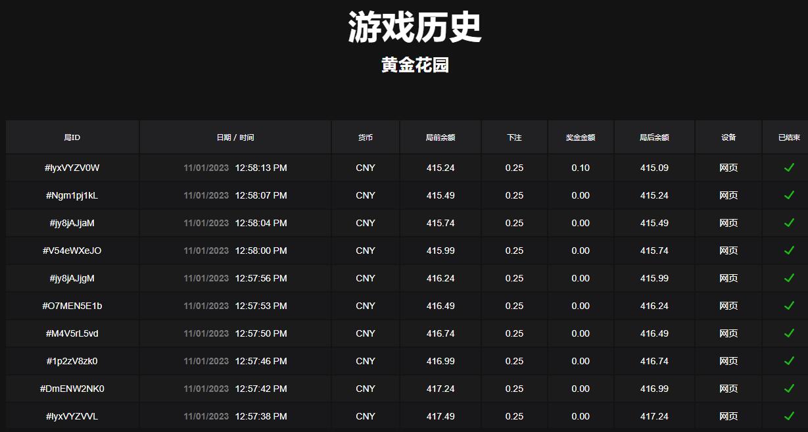Image resolution: width=808 pixels, height=432 pixels.
Task: Click the 12:57:56 PM timestamp
Action: 261,278
